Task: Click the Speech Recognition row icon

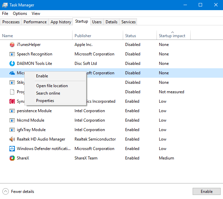Action: point(12,54)
